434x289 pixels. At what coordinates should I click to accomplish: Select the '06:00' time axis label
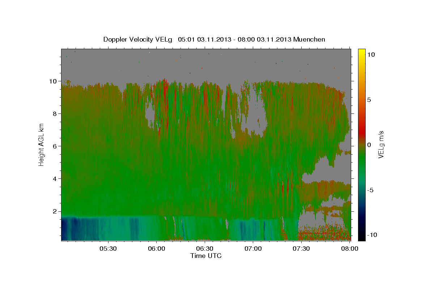(156, 249)
